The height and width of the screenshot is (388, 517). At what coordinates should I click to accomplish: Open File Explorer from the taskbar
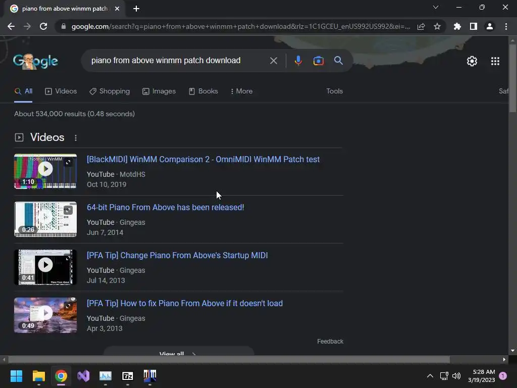pos(38,376)
